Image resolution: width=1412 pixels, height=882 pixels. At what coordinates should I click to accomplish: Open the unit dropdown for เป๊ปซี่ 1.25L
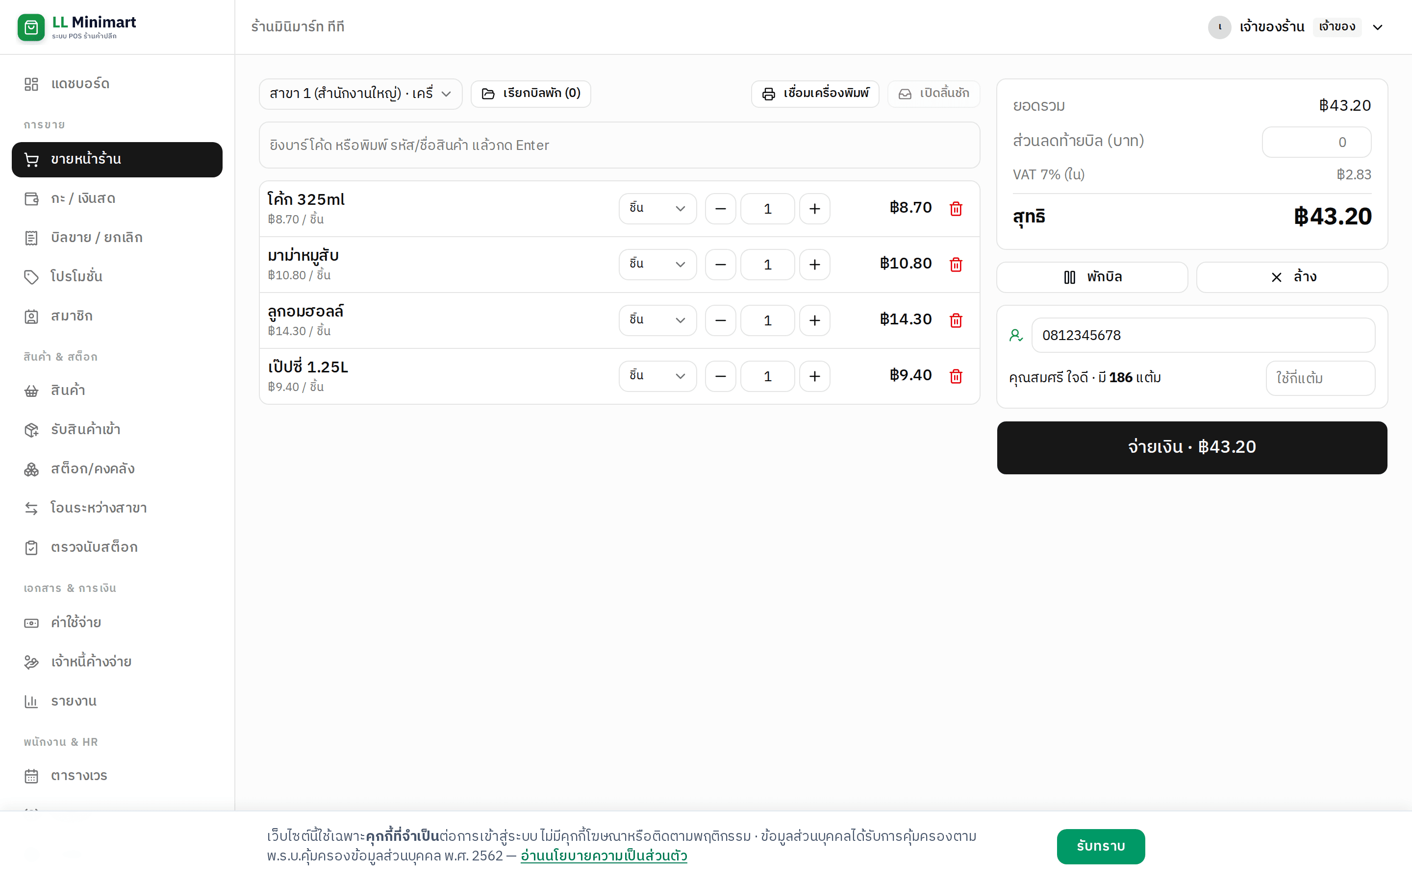tap(657, 376)
